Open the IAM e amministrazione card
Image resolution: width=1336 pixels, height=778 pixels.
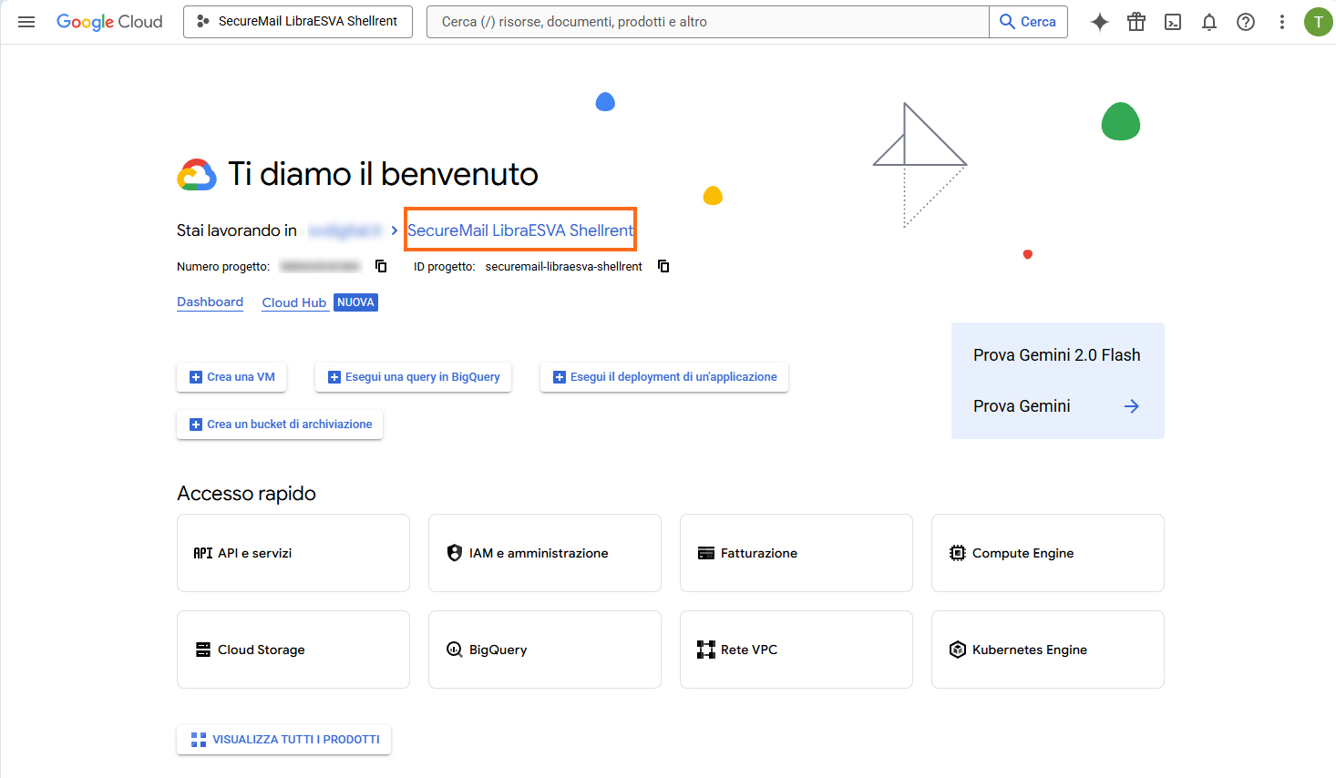pyautogui.click(x=545, y=553)
